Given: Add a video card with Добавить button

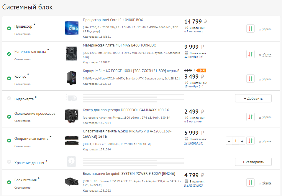Looking at the screenshot, I should pyautogui.click(x=253, y=98).
